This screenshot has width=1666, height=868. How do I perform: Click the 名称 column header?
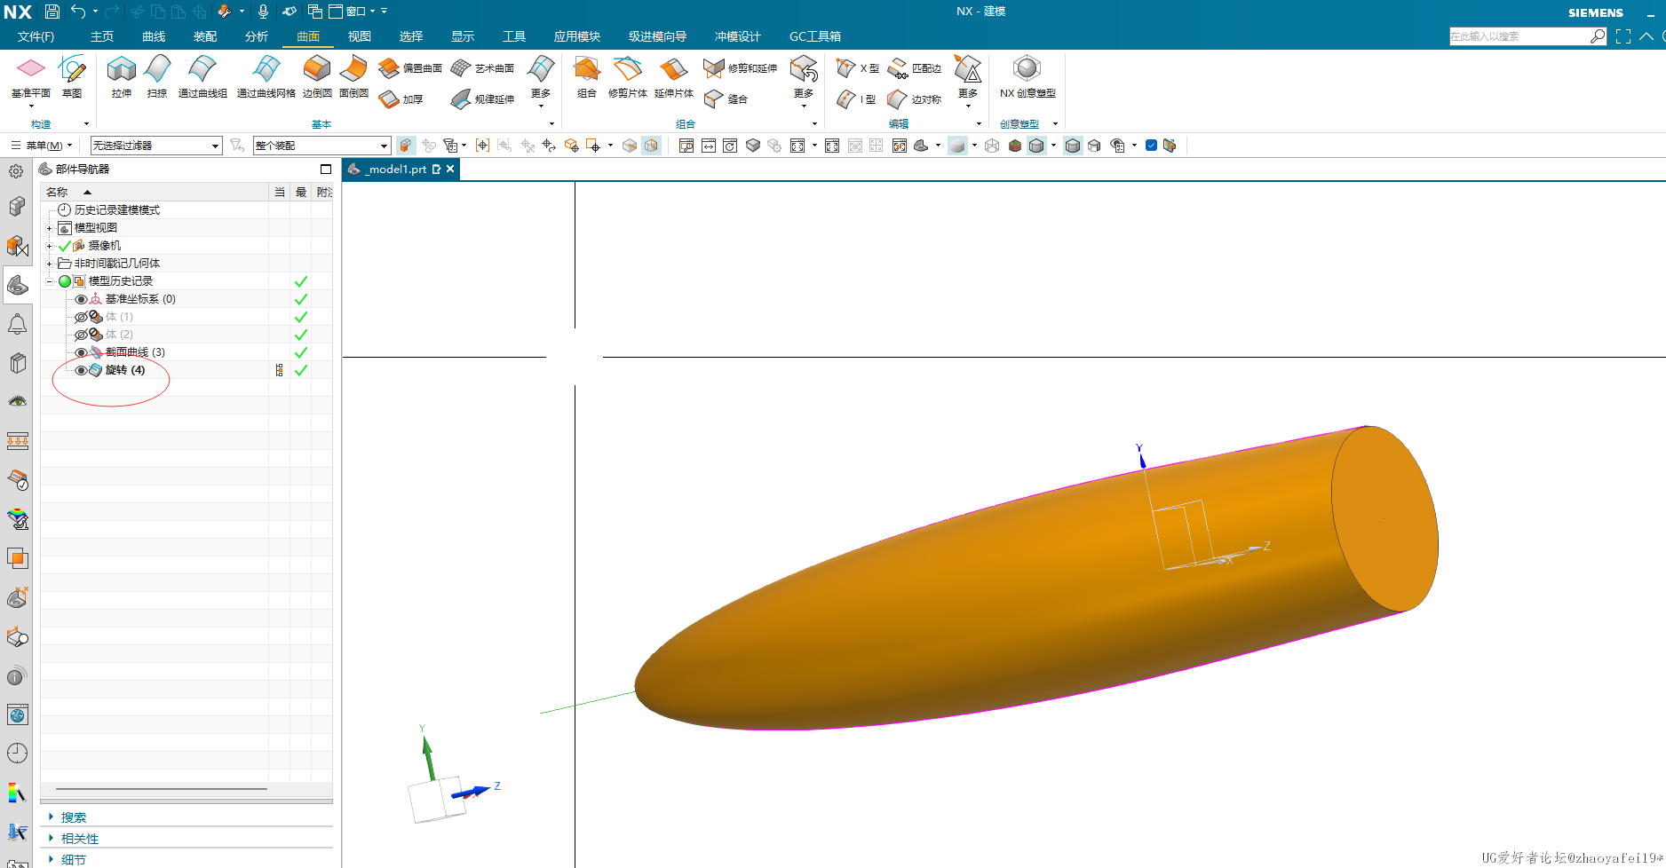(155, 193)
